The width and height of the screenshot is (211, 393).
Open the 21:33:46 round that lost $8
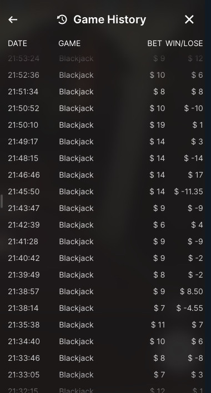(105, 358)
